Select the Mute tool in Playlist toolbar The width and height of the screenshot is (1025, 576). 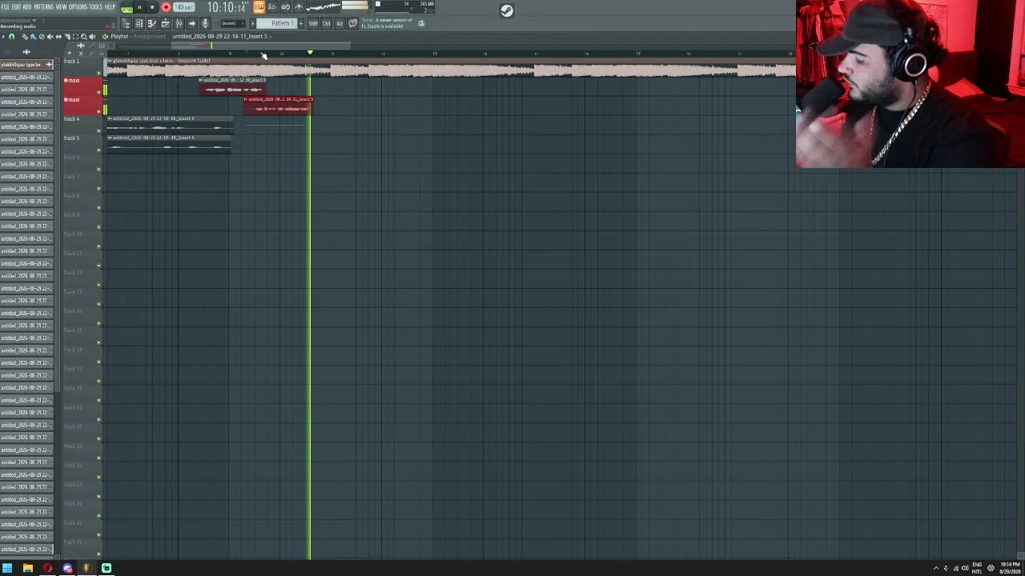point(50,37)
